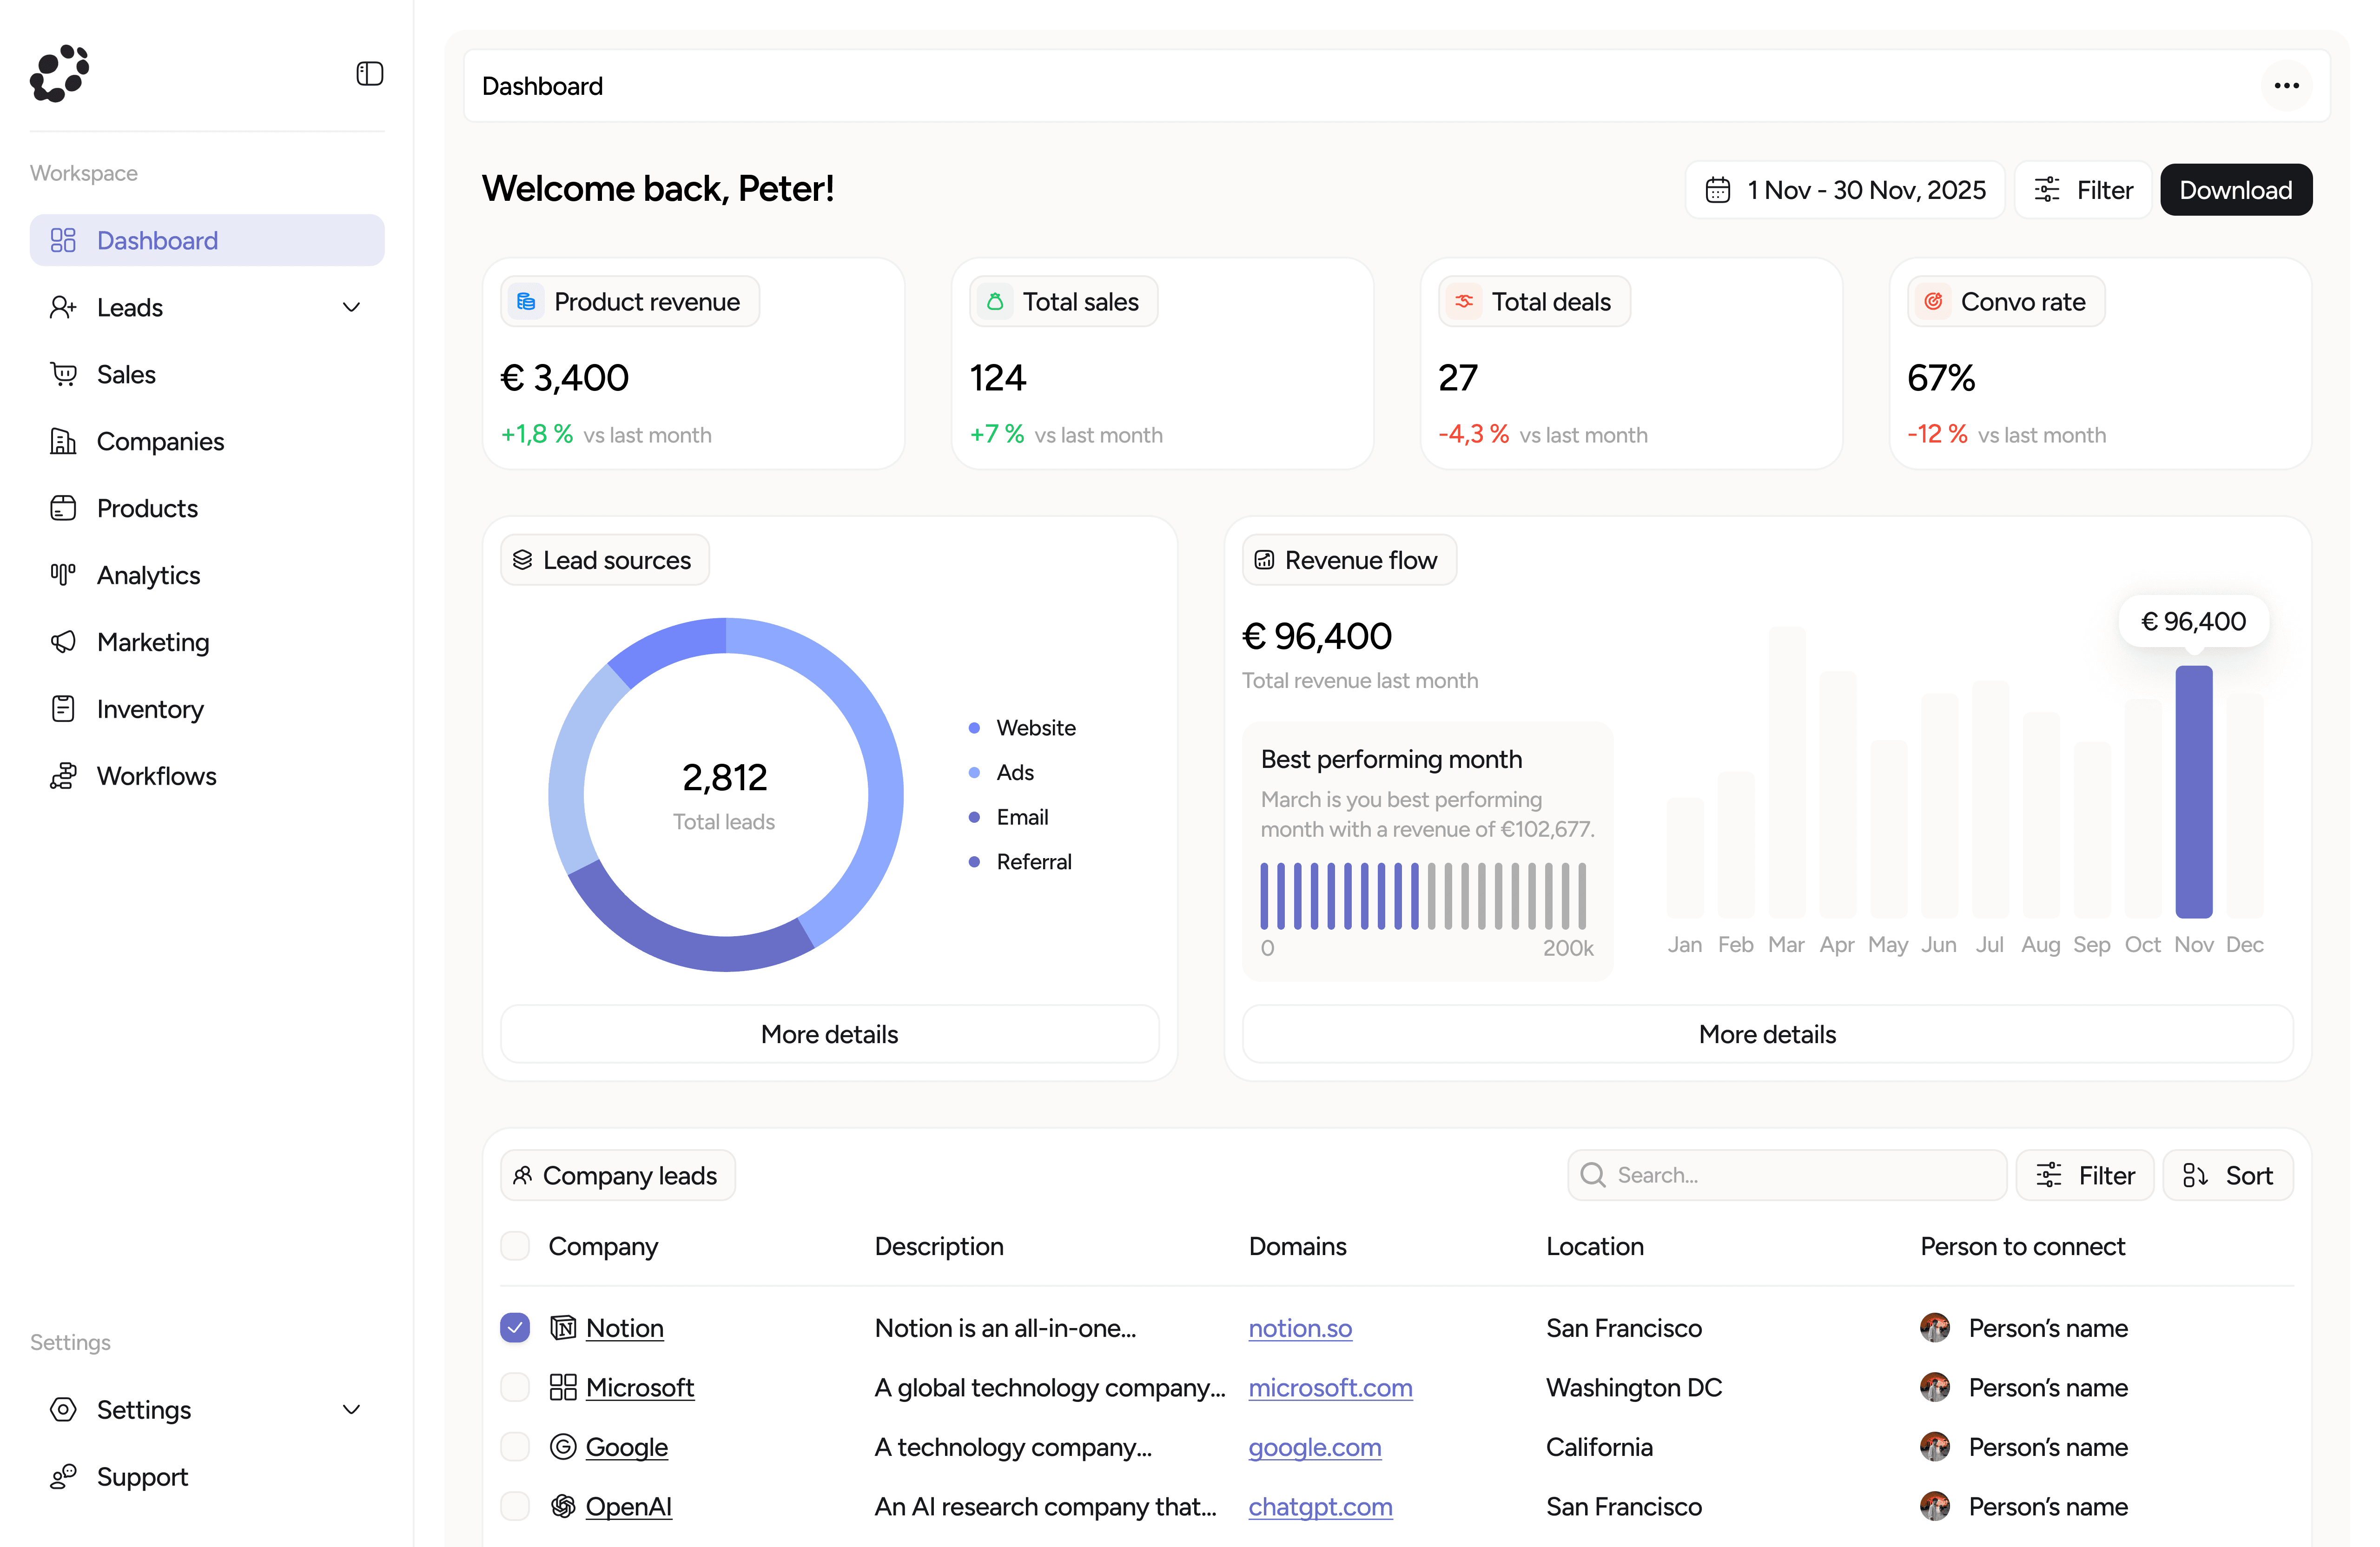Open the microsoft.com domain link
The width and height of the screenshot is (2380, 1547).
click(1330, 1388)
